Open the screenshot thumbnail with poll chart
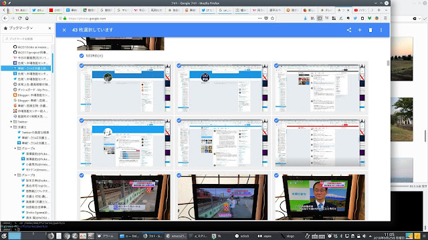428x240 pixels. pyautogui.click(x=125, y=143)
